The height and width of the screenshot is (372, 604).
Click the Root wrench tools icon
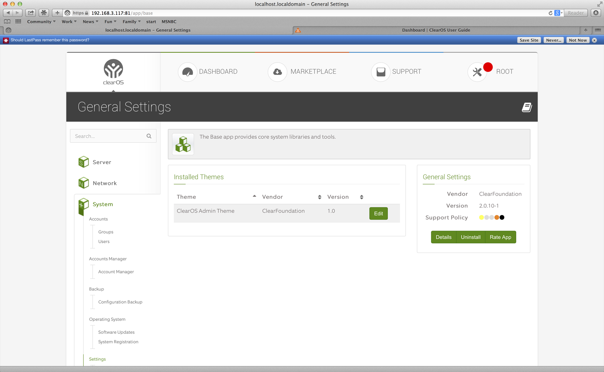(477, 72)
